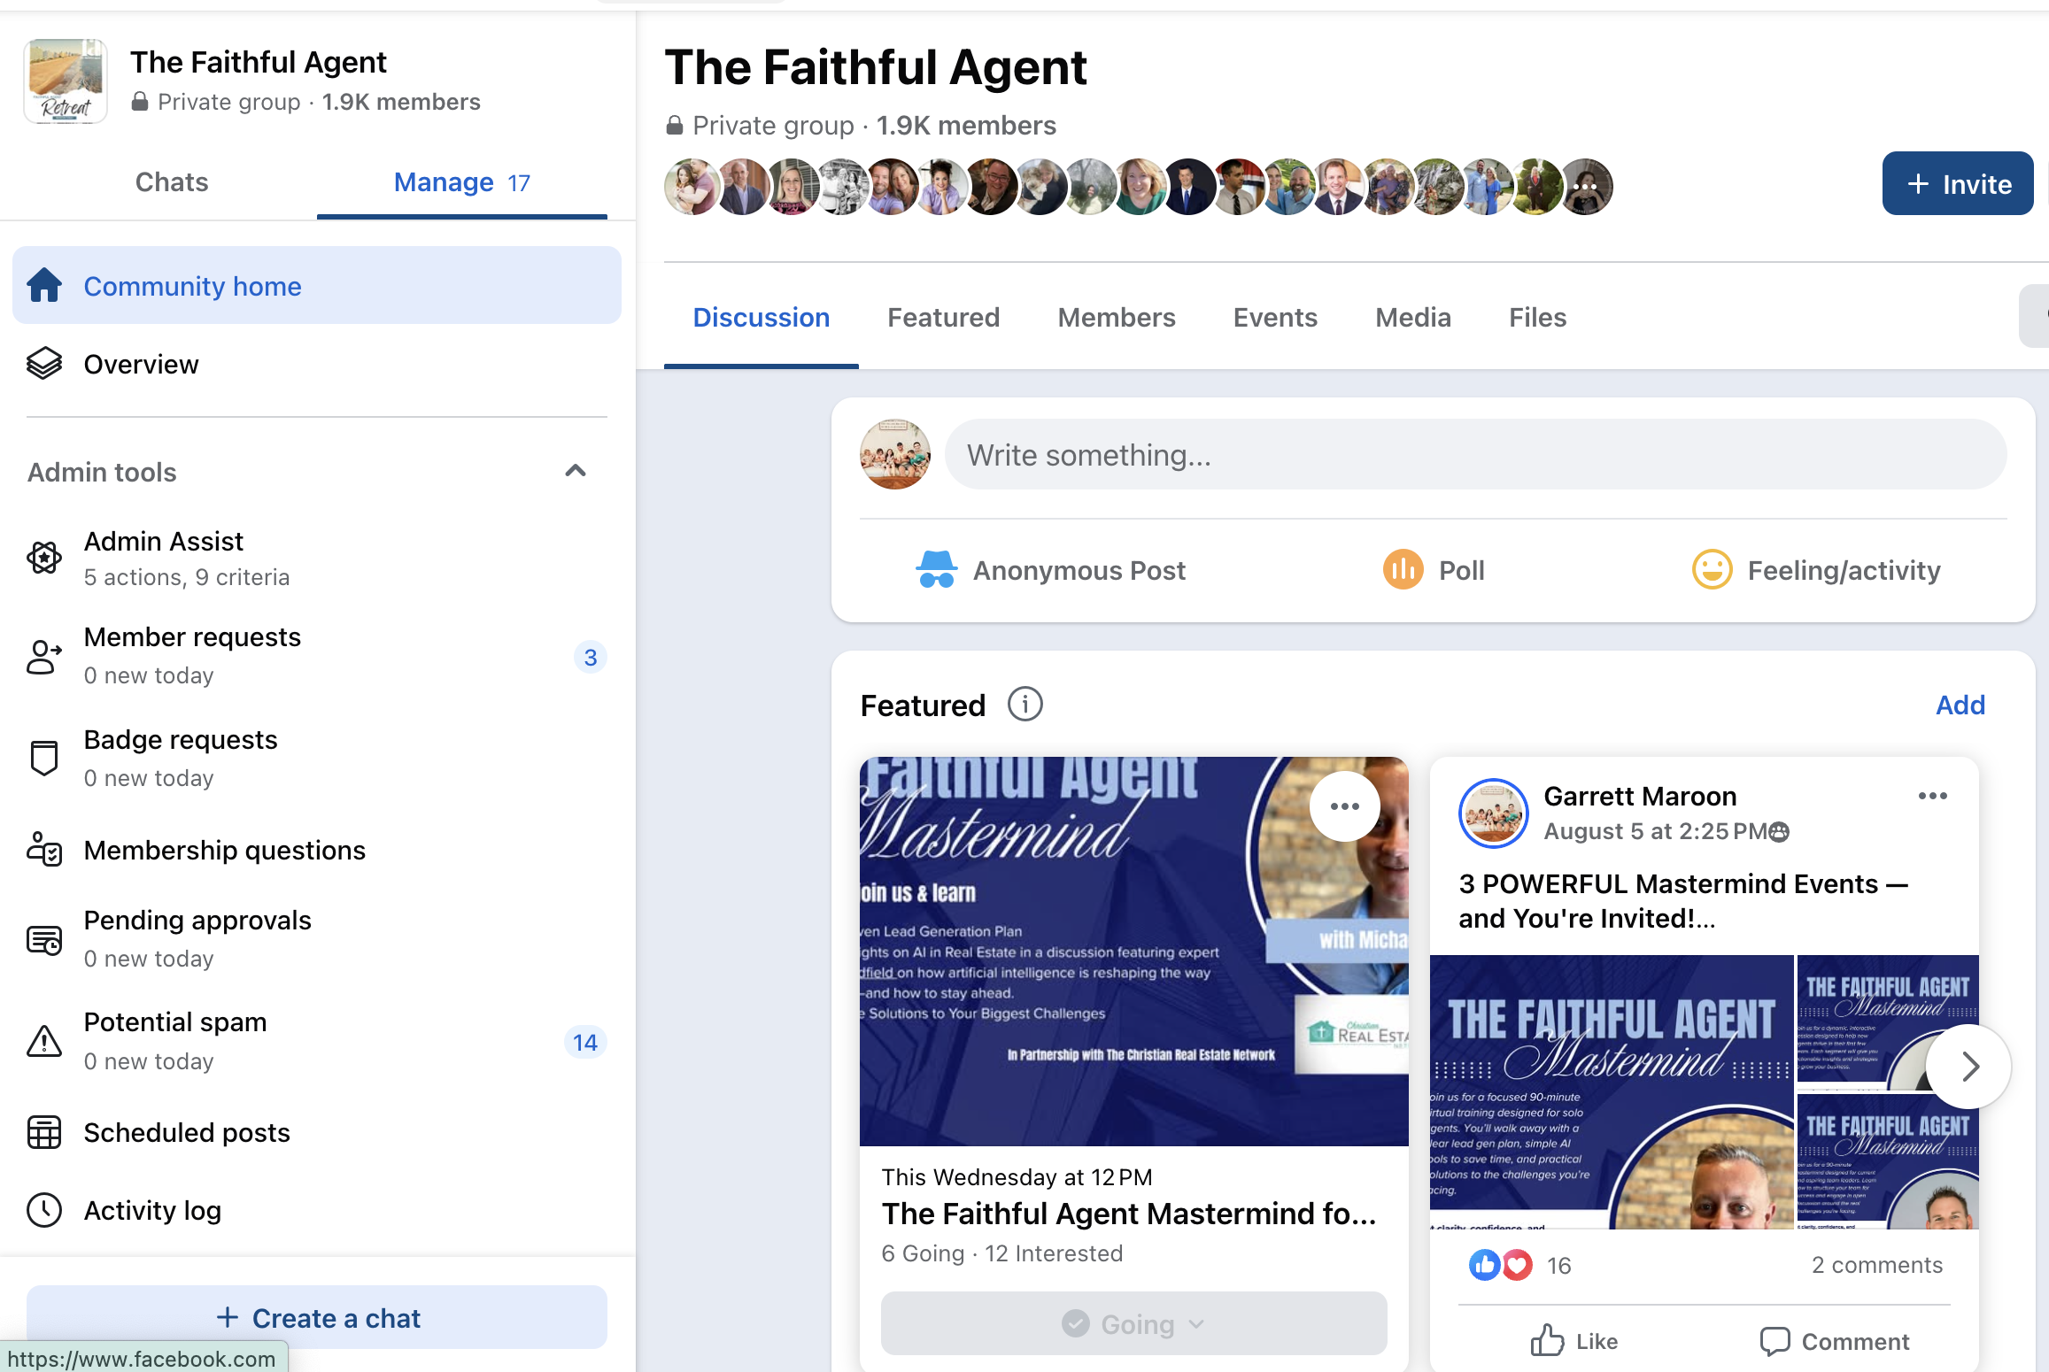This screenshot has height=1372, width=2049.
Task: Click Add link in Featured section
Action: [x=1960, y=705]
